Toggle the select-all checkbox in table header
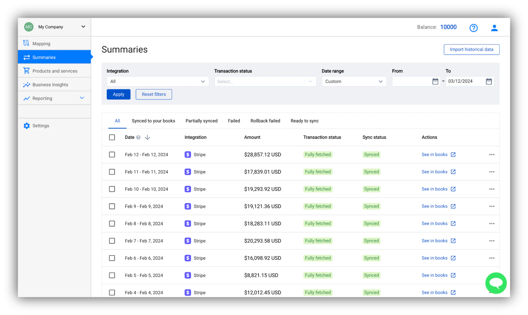The width and height of the screenshot is (528, 315). point(112,137)
